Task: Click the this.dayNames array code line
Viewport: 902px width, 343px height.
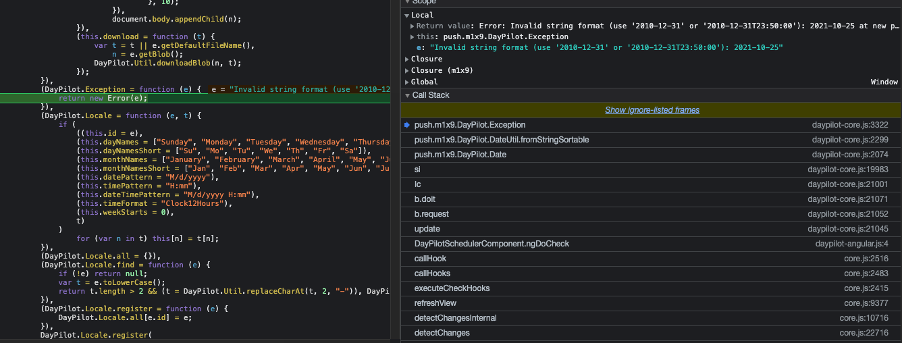Action: (x=234, y=142)
